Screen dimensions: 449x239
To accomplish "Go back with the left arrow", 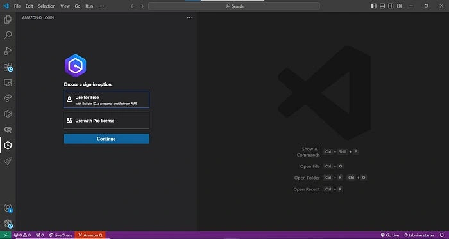I will point(133,6).
